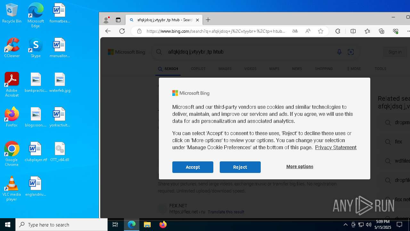
Task: Switch to Bing SHOPPING tab
Action: pos(324,69)
